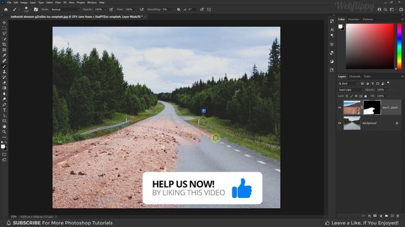Viewport: 405px width, 227px height.
Task: Toggle symmetry paint options icon
Action: [209, 9]
